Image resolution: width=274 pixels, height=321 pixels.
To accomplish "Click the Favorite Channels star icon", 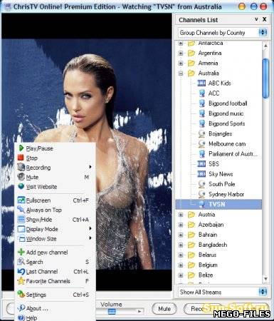I will coord(21,281).
